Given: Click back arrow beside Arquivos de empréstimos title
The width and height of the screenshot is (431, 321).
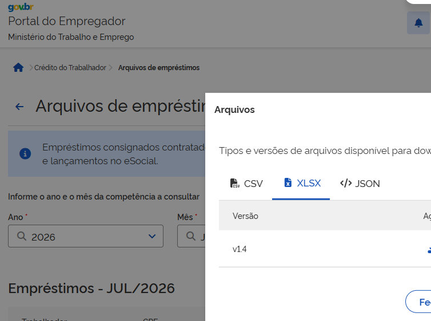Looking at the screenshot, I should tap(19, 107).
